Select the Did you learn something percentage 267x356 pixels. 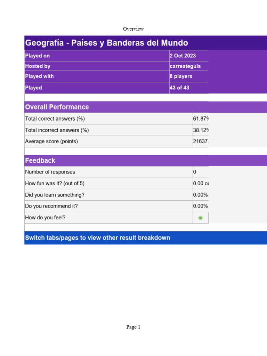tap(201, 195)
